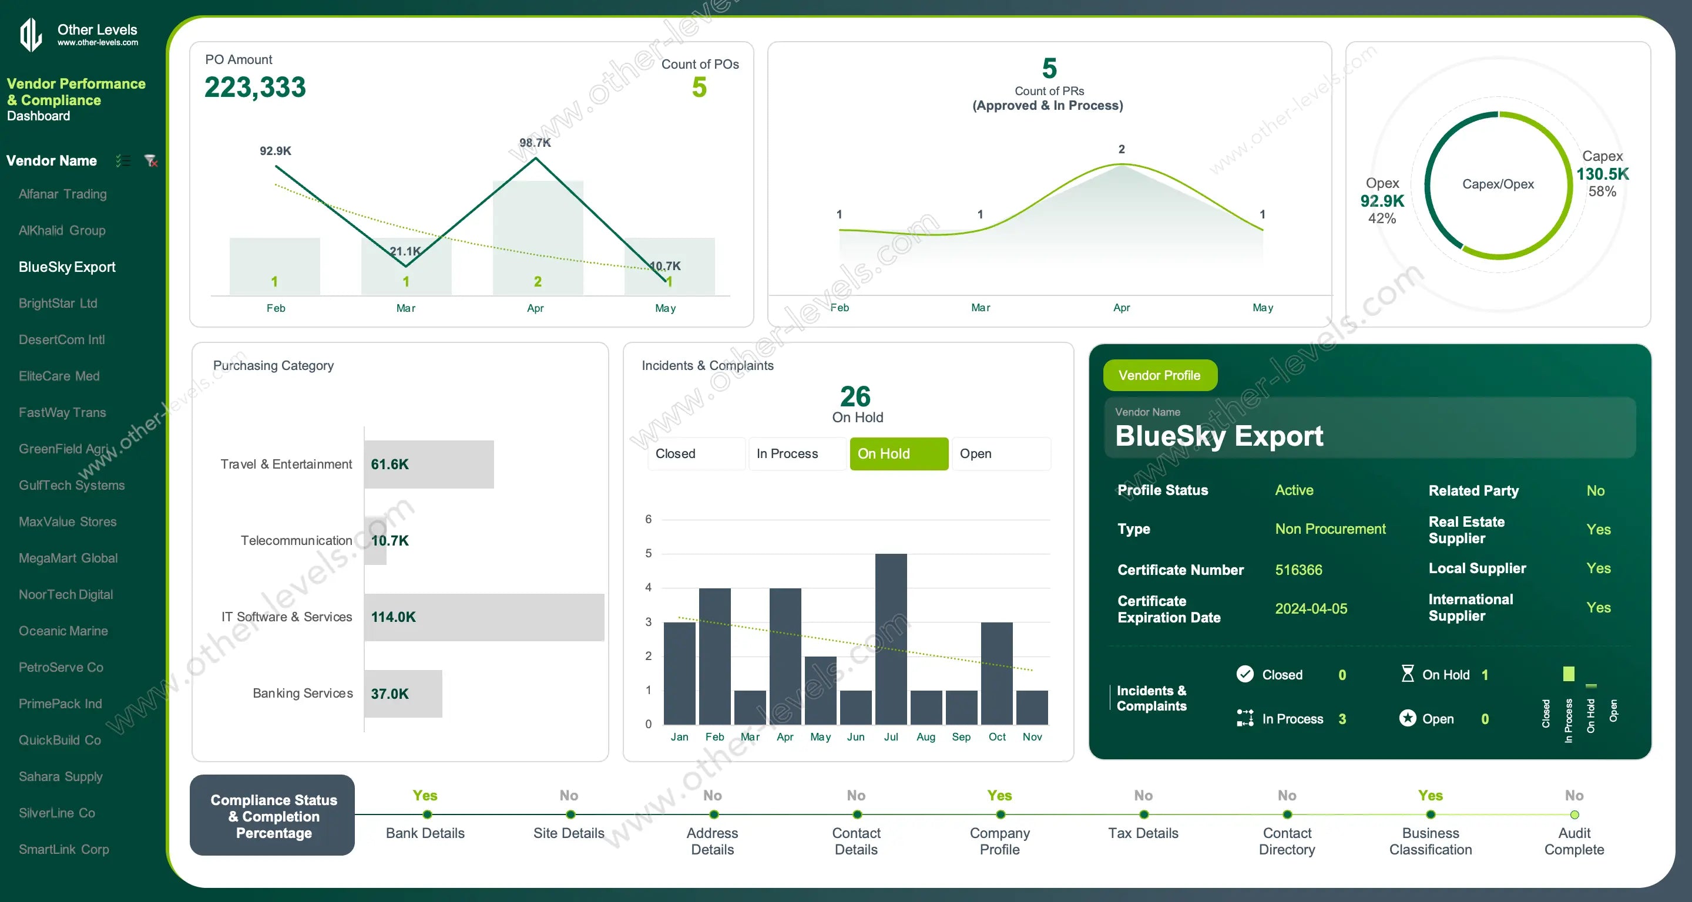This screenshot has height=902, width=1692.
Task: Select Alfanar Trading in the vendor list
Action: click(62, 194)
